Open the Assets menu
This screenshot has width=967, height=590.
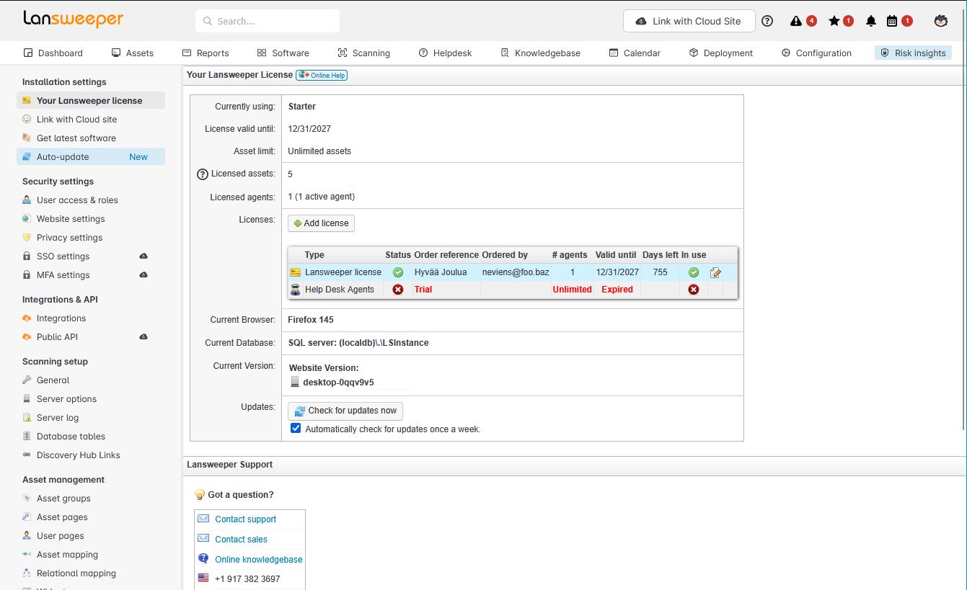click(133, 53)
